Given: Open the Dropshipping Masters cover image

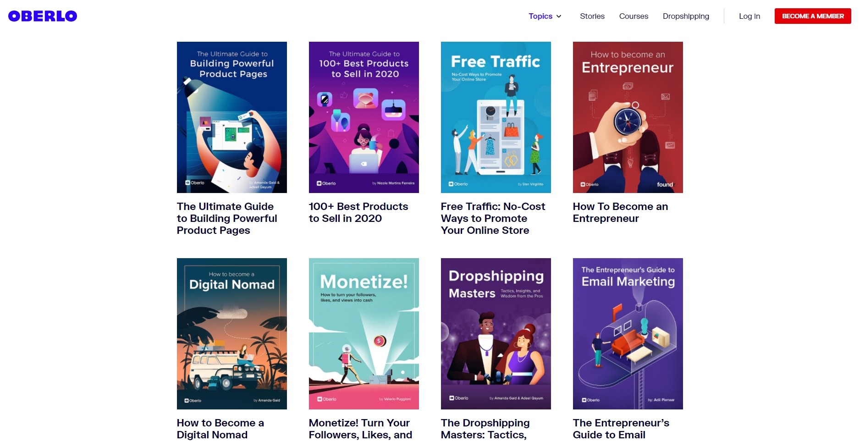Looking at the screenshot, I should click(496, 334).
